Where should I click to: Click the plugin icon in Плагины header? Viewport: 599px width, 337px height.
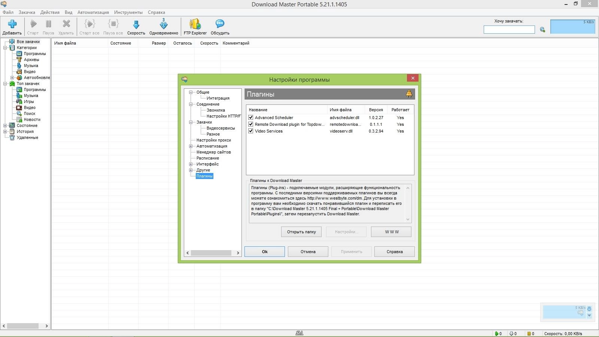tap(409, 94)
